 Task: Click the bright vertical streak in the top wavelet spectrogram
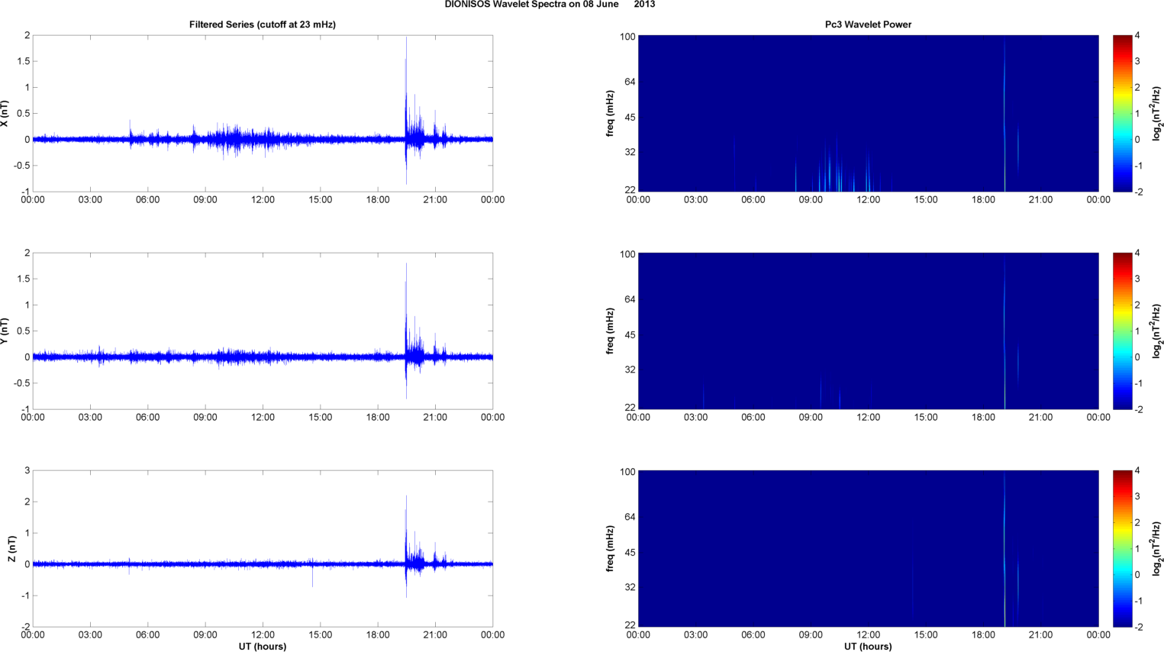point(1004,114)
